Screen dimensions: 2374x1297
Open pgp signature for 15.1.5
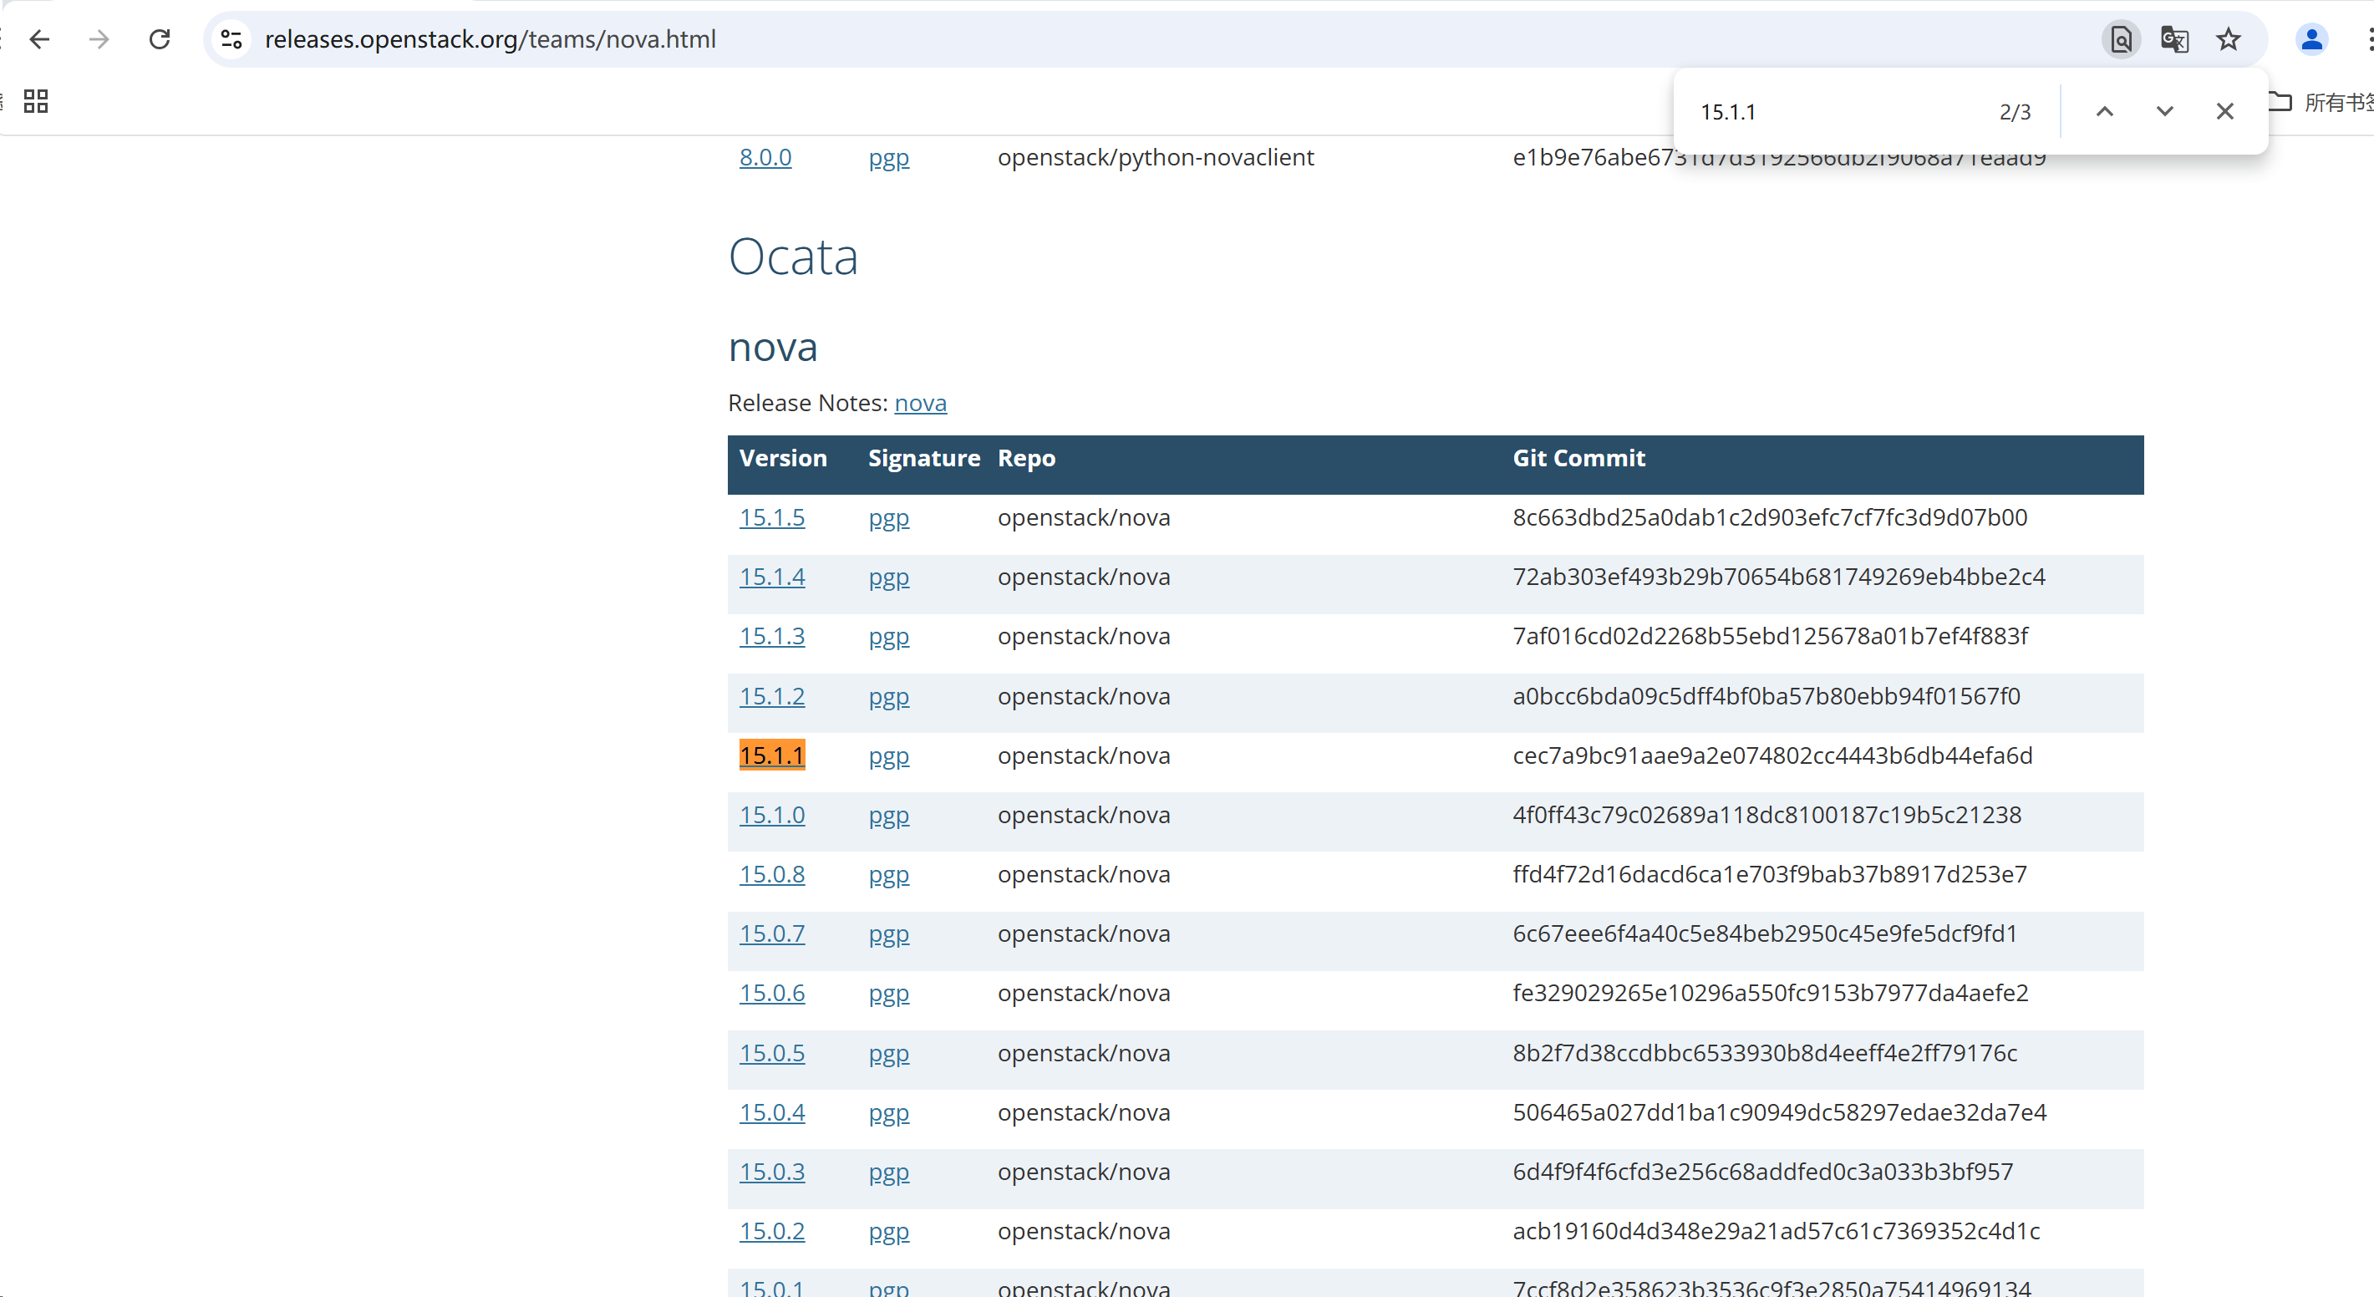pyautogui.click(x=888, y=519)
